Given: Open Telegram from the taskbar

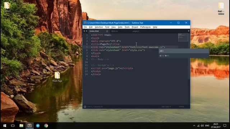Looking at the screenshot, I should (x=38, y=126).
